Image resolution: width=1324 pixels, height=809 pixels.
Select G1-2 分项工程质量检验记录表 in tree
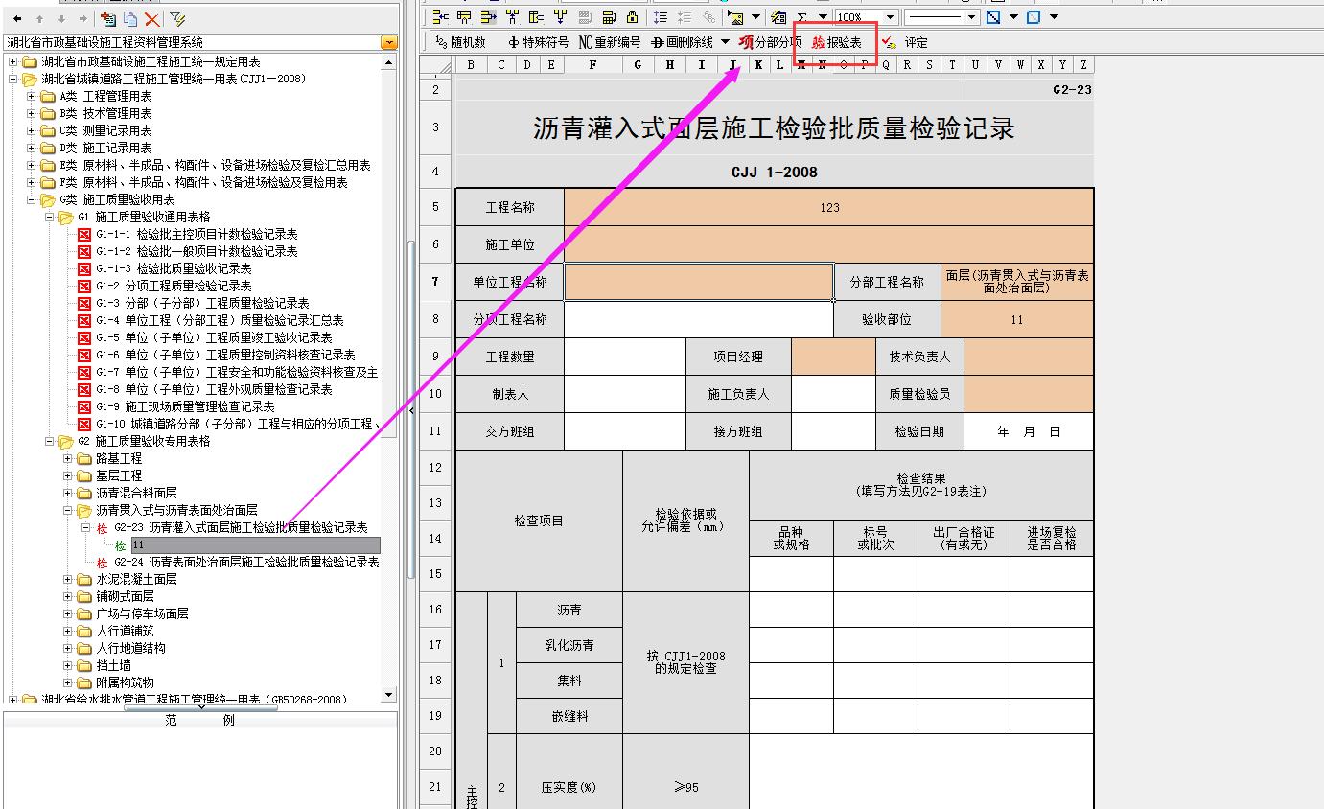pyautogui.click(x=173, y=286)
